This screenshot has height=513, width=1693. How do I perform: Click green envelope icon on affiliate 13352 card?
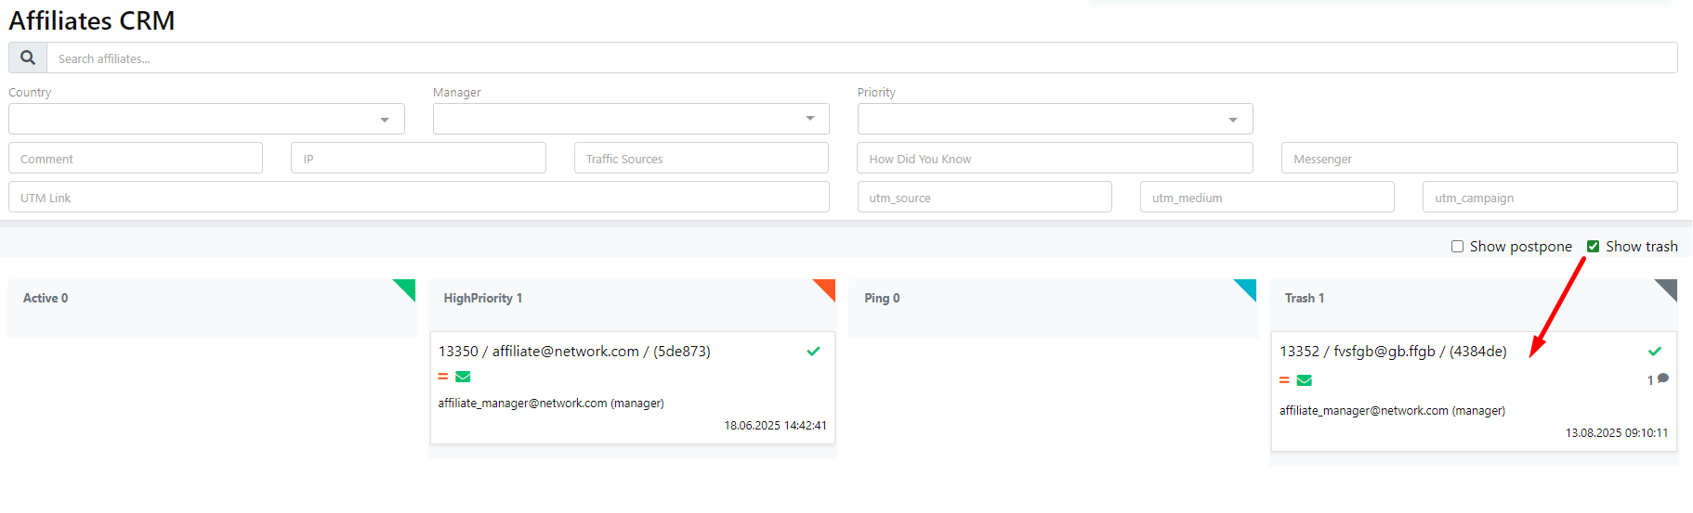[1304, 380]
